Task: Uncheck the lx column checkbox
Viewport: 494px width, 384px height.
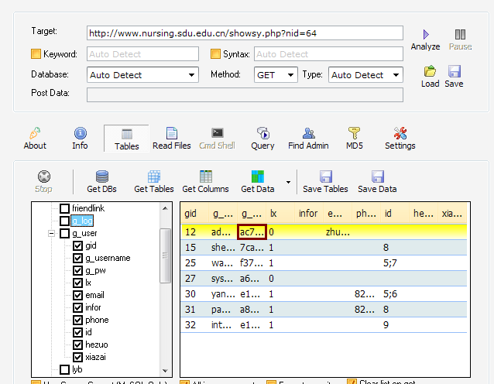Action: point(78,283)
